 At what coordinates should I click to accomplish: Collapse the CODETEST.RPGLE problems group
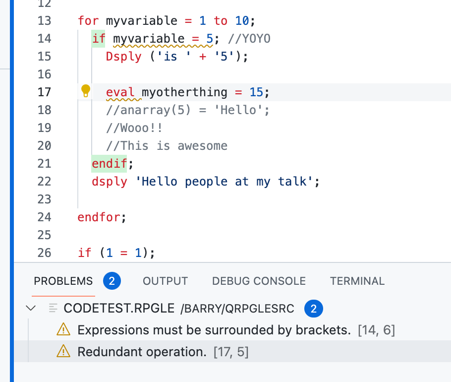[31, 308]
